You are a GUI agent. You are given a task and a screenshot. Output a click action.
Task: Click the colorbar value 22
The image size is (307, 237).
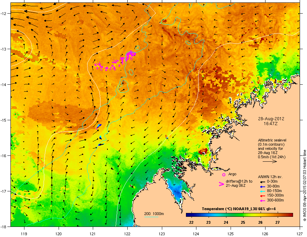191,222
